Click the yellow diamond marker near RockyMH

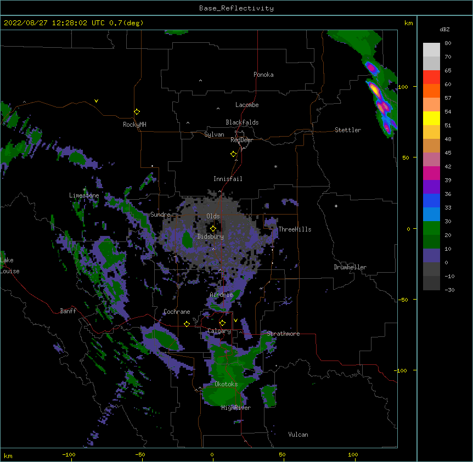pyautogui.click(x=137, y=112)
